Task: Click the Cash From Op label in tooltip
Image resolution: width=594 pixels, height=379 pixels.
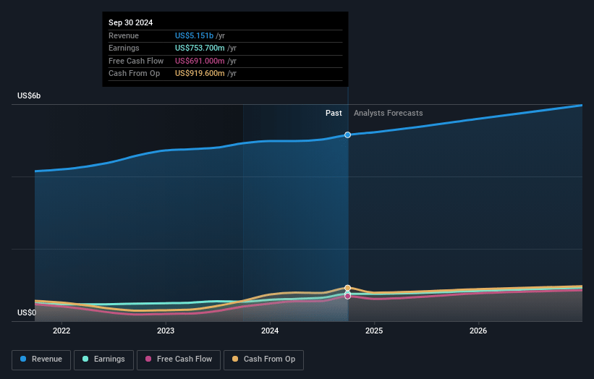Action: 134,74
